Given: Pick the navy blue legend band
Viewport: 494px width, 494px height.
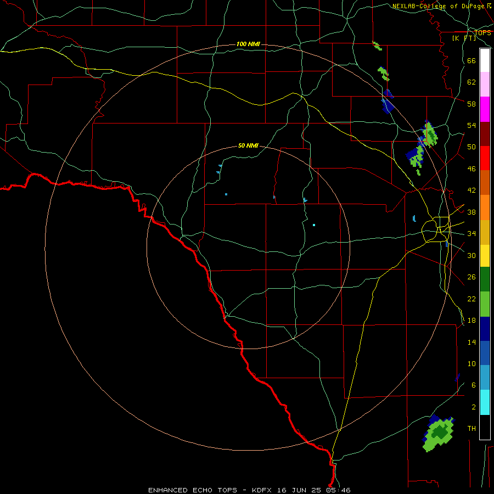Looking at the screenshot, I should point(485,329).
